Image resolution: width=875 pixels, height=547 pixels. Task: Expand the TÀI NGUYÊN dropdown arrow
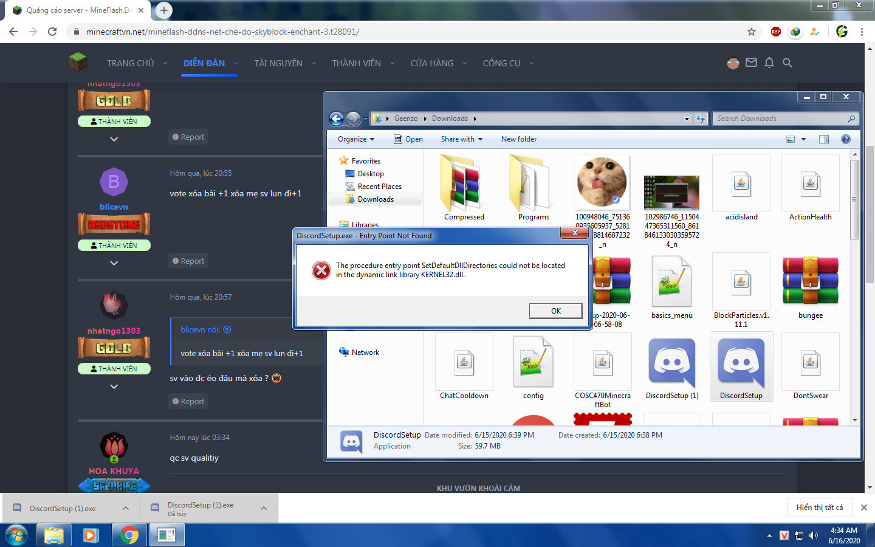pyautogui.click(x=314, y=63)
